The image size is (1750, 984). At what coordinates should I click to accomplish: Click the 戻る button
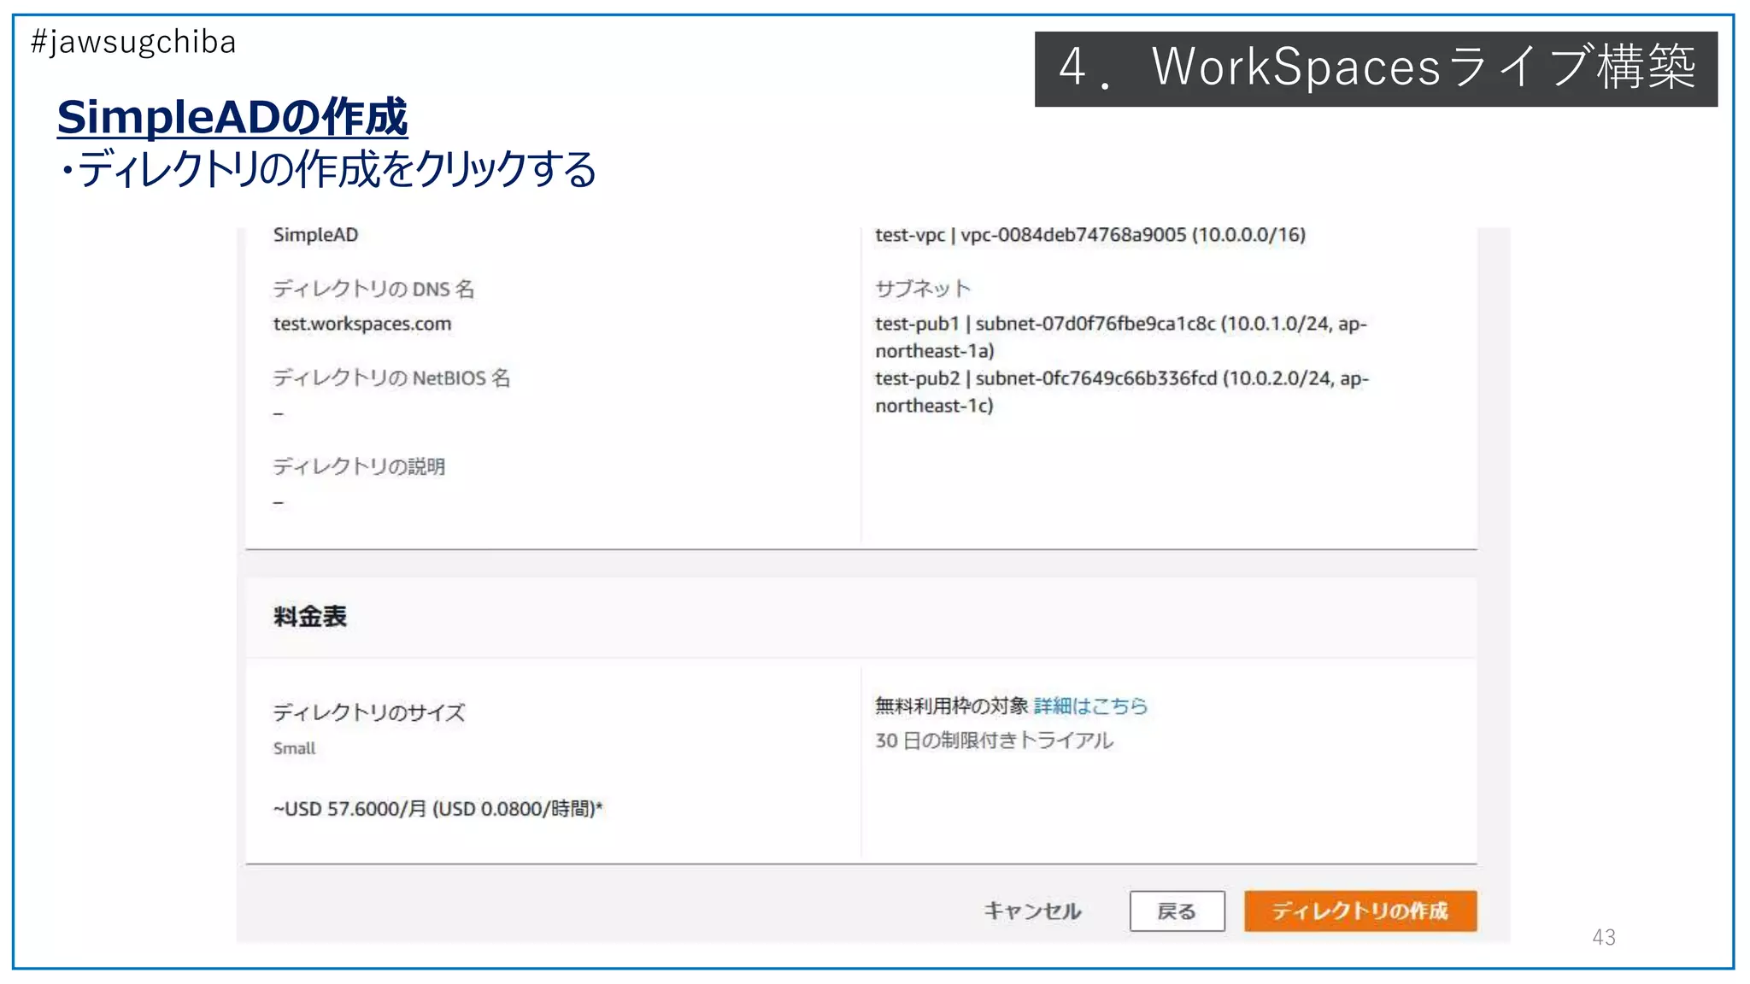1177,911
